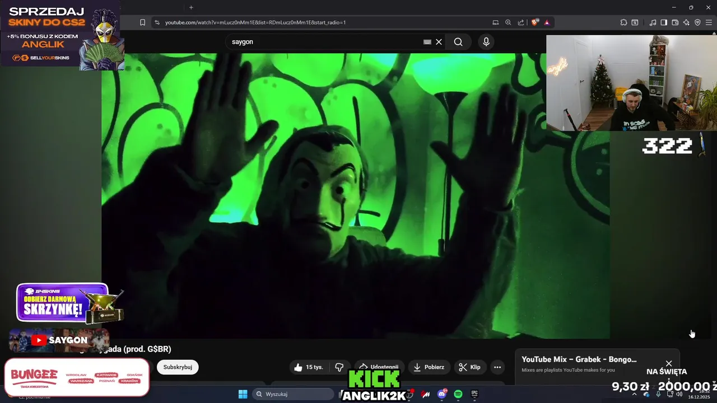The height and width of the screenshot is (403, 717).
Task: Clear the YouTube search text with X
Action: coord(439,42)
